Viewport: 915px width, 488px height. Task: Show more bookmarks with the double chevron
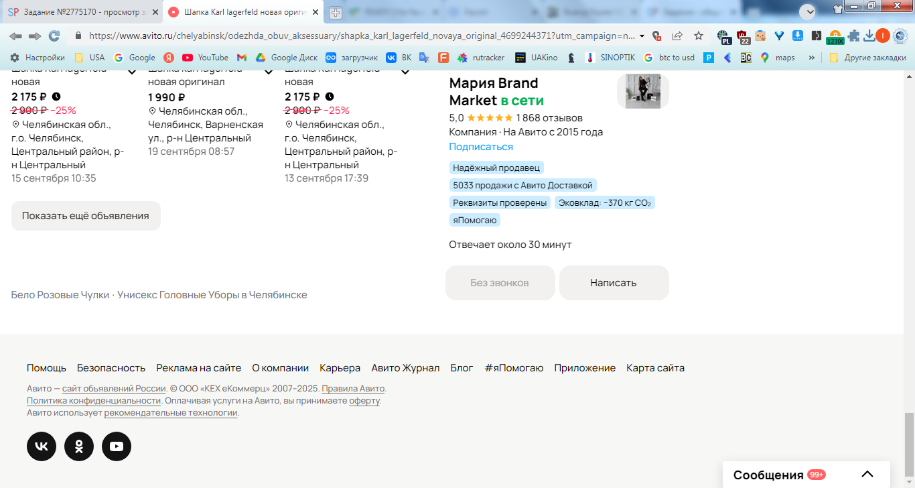812,58
